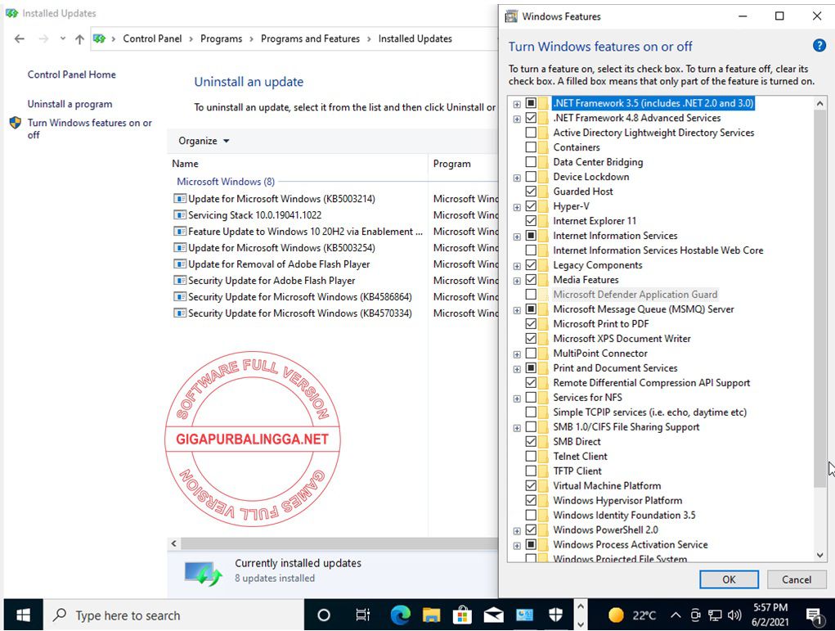Collapse the Microsoft Windows (8) group header
835x631 pixels.
pyautogui.click(x=226, y=182)
